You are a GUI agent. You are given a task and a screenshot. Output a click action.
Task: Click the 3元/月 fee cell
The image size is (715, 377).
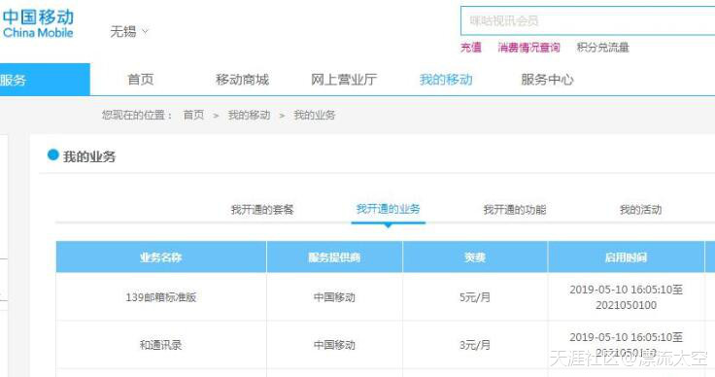475,345
